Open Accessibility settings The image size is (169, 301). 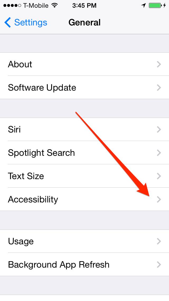coord(84,199)
